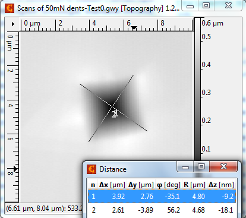Click the coordinate readout in status bar

[x=44, y=208]
